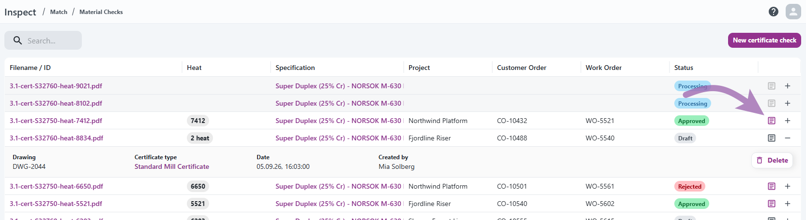This screenshot has height=220, width=806.
Task: Click heat badge 5521
Action: click(x=198, y=204)
